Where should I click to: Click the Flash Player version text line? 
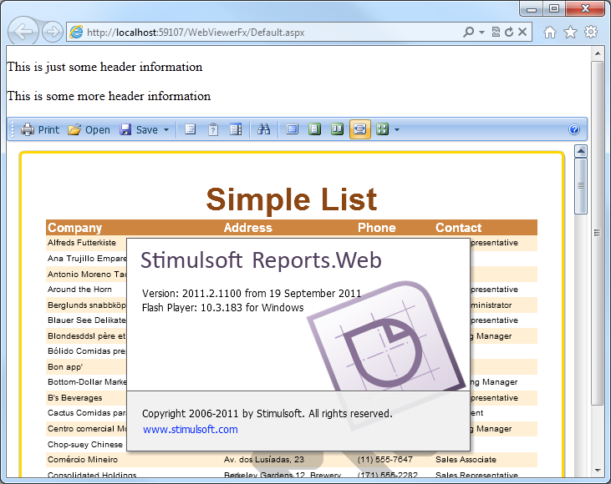tap(222, 308)
